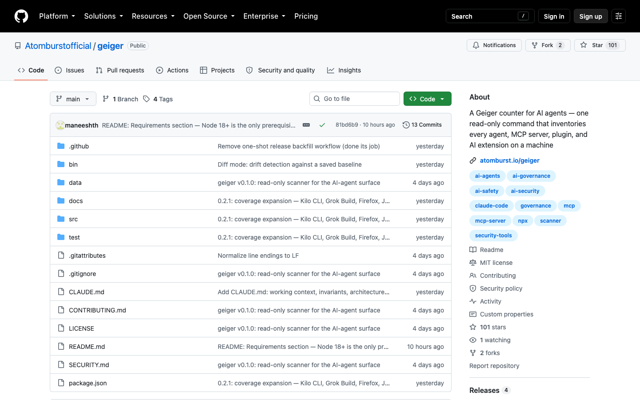Viewport: 640px width, 400px height.
Task: Open the Projects tab
Action: (217, 70)
